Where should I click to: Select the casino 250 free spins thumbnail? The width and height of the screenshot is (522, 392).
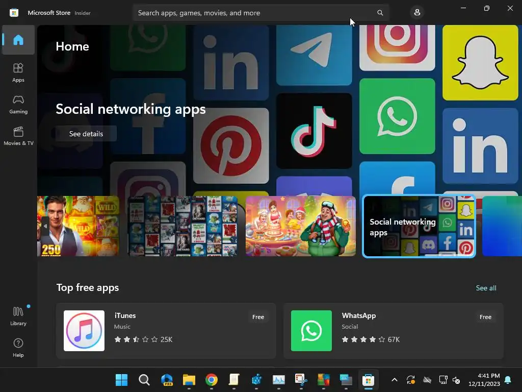coord(78,226)
